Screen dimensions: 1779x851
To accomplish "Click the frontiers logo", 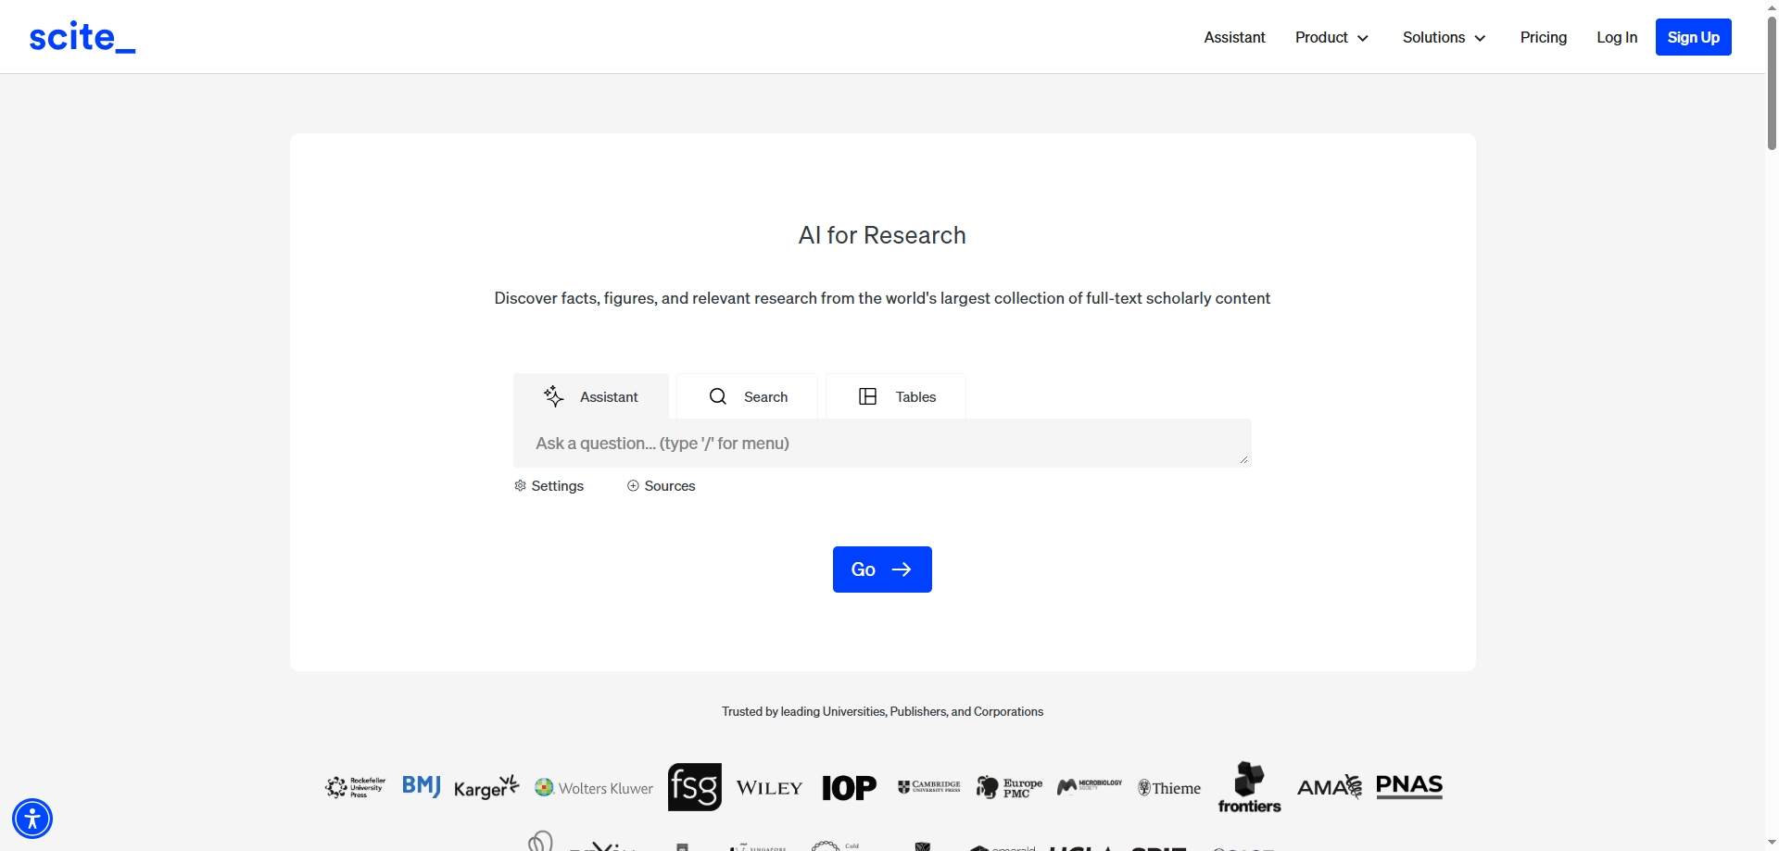I will (1249, 788).
